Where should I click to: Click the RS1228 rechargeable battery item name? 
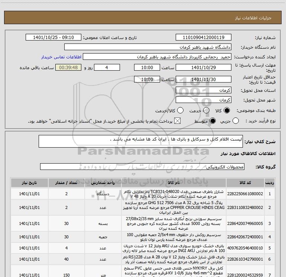[x=174, y=259]
